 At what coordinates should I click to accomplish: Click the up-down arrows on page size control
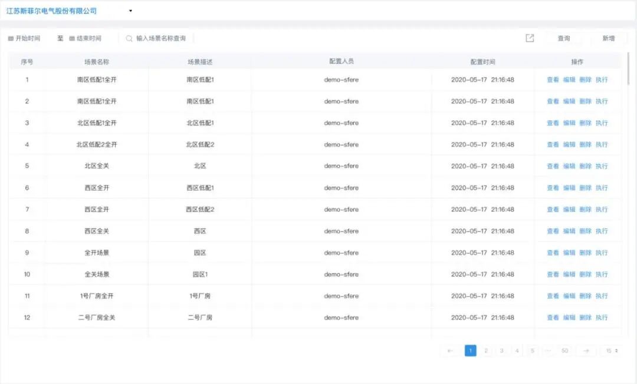[616, 350]
